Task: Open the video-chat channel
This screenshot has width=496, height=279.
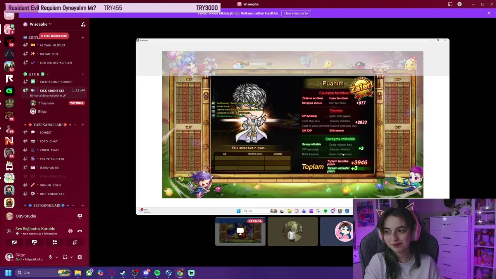Action: pyautogui.click(x=54, y=150)
